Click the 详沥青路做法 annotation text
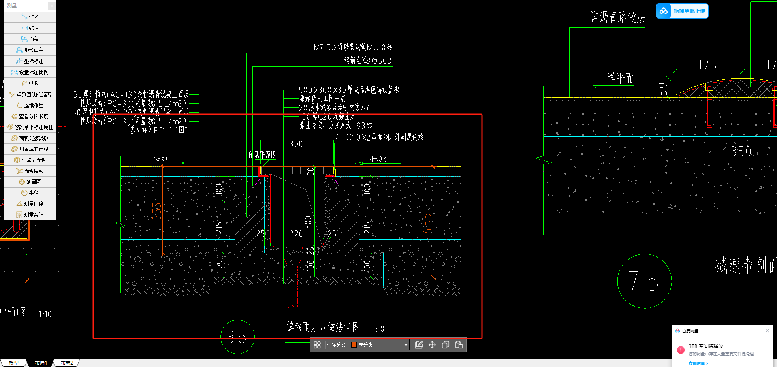 click(x=617, y=17)
